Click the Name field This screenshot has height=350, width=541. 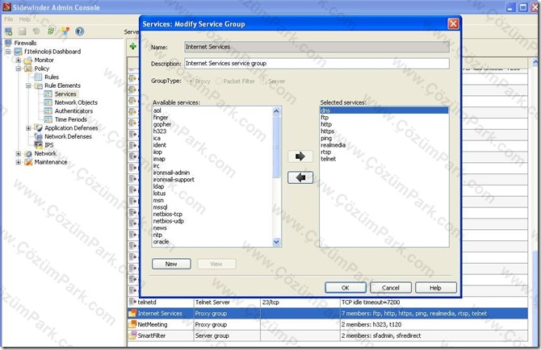pyautogui.click(x=317, y=47)
